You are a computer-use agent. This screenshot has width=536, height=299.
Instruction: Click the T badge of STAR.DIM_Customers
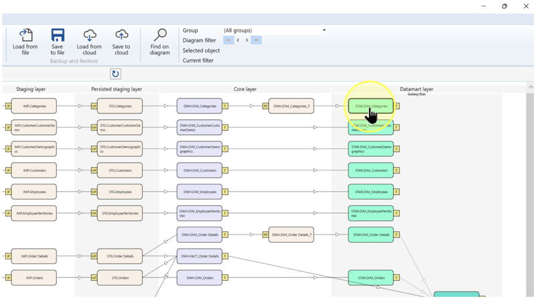click(x=397, y=170)
